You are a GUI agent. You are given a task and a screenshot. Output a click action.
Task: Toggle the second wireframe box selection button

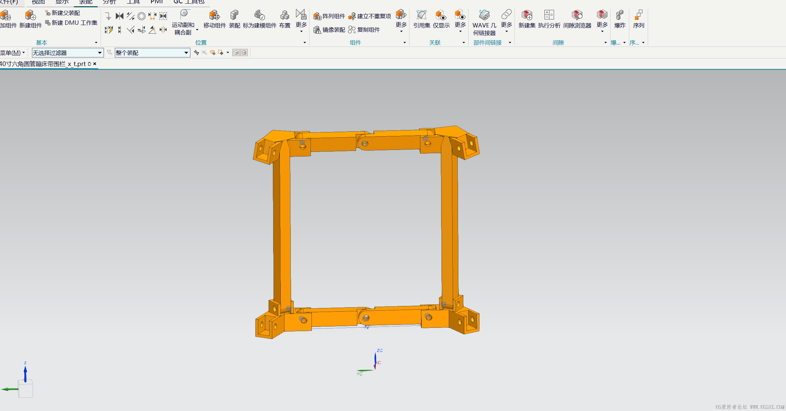[x=244, y=52]
